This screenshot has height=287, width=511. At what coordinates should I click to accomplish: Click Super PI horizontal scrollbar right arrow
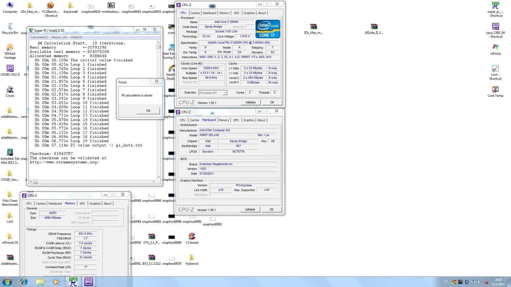pyautogui.click(x=154, y=182)
